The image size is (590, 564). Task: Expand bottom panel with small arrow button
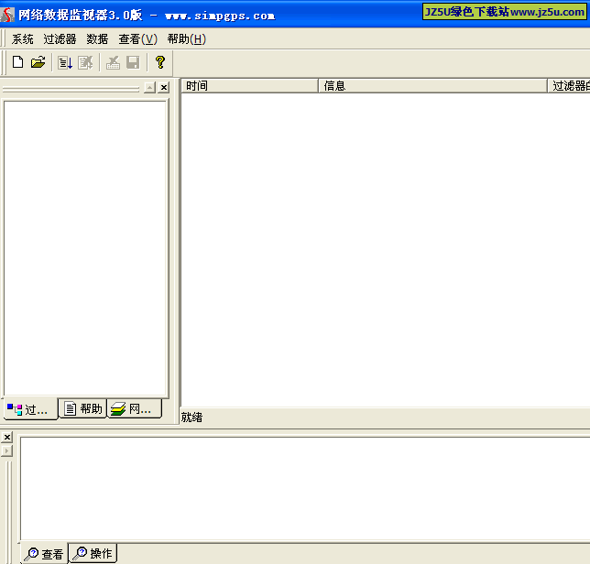7,450
